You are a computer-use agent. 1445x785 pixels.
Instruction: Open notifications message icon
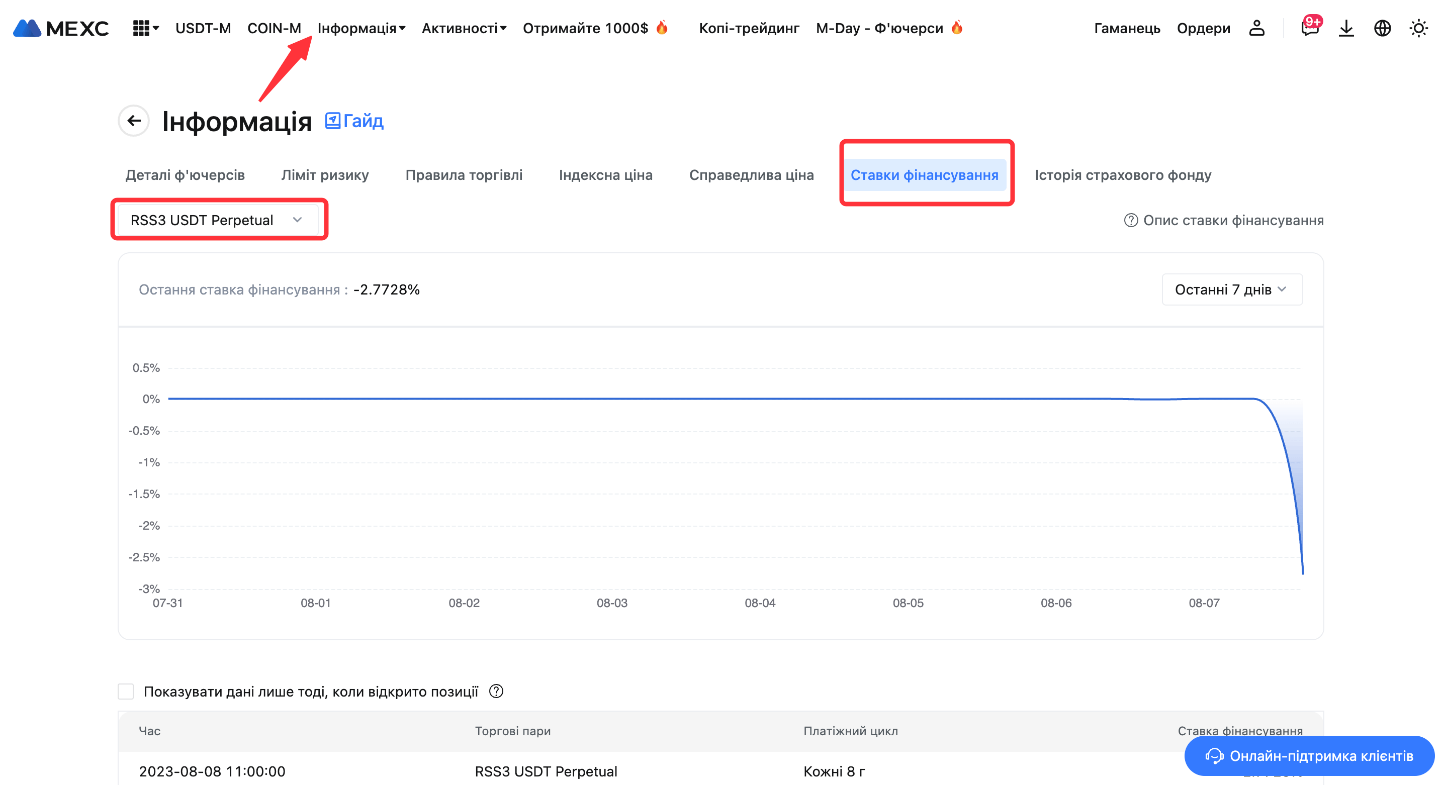1309,28
